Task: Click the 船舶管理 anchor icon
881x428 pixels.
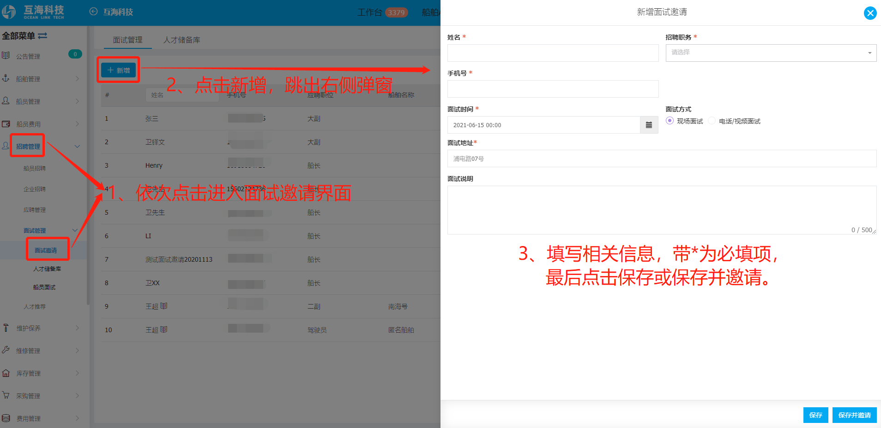Action: [x=6, y=78]
